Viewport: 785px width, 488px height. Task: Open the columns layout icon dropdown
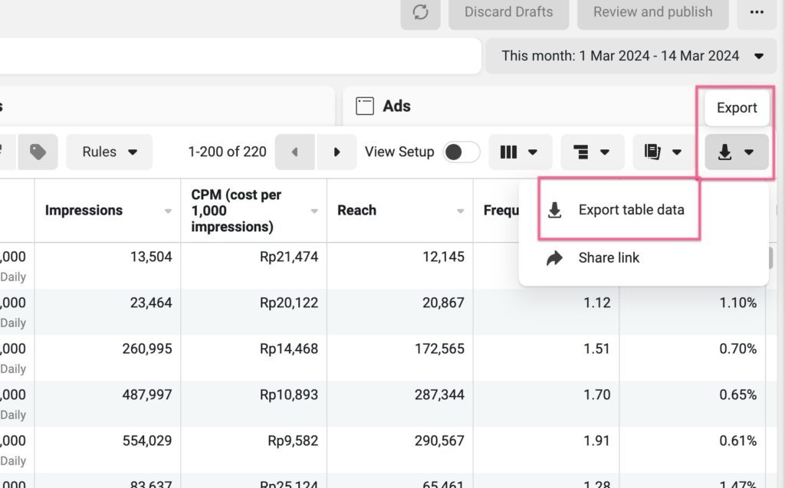(518, 152)
